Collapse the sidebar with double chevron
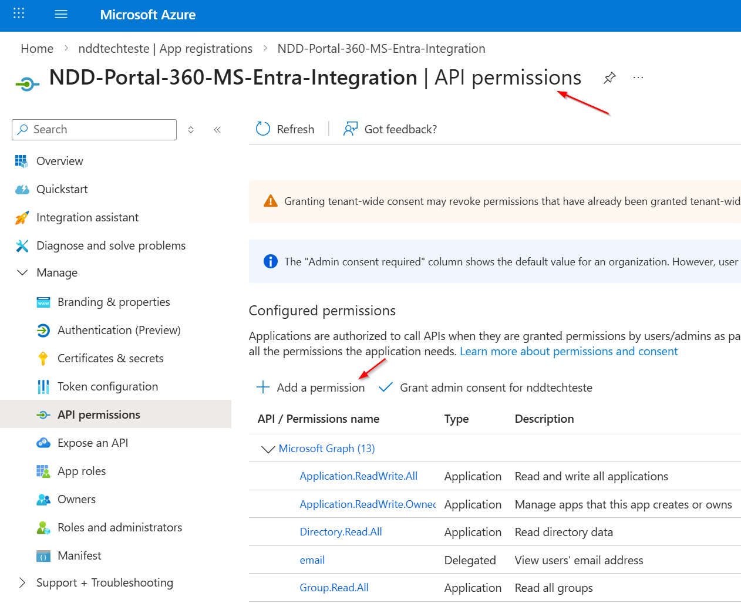741x603 pixels. pyautogui.click(x=217, y=130)
